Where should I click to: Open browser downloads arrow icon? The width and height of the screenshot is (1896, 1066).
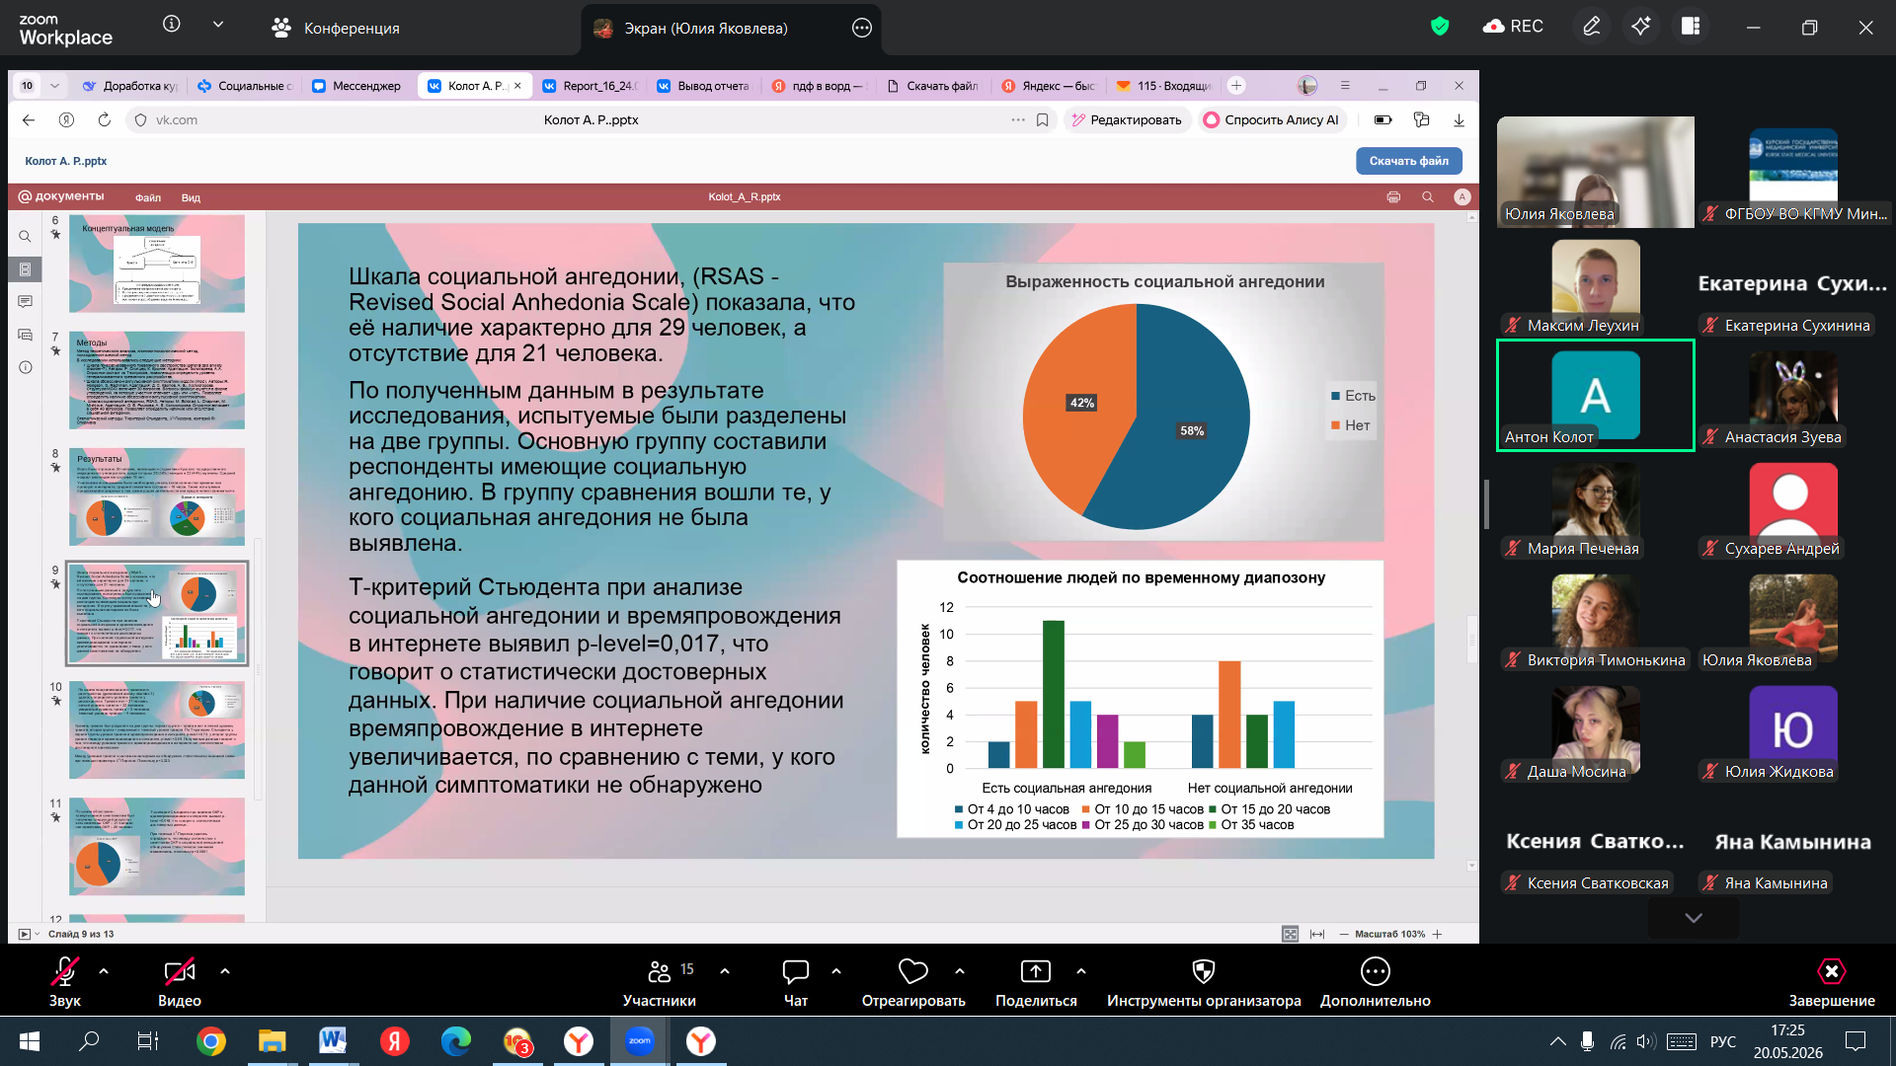tap(1459, 119)
